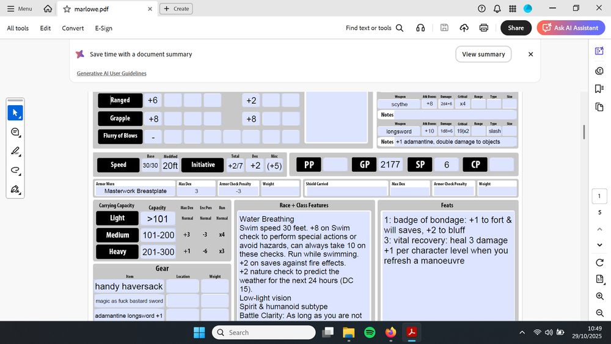
Task: Open the Page thumbnails panel icon
Action: (599, 107)
